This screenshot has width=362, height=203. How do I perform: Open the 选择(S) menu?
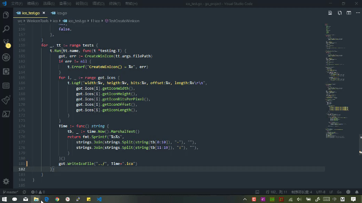(x=49, y=4)
